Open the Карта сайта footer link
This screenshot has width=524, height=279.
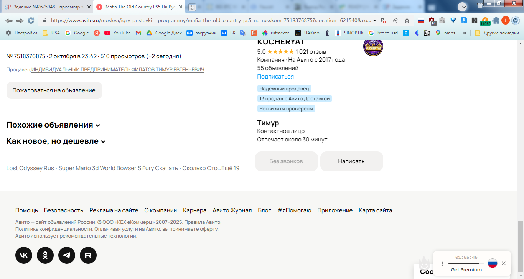[x=375, y=210]
